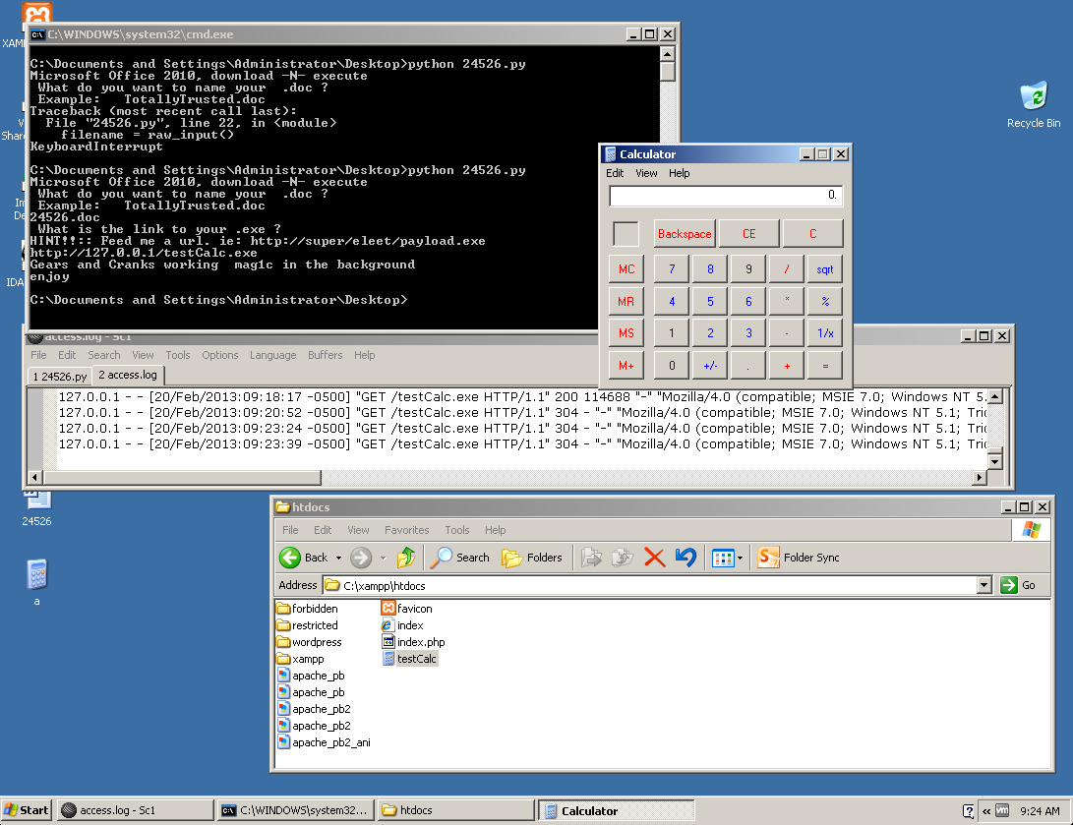The image size is (1073, 825).
Task: Select the wordpress folder
Action: 309,642
